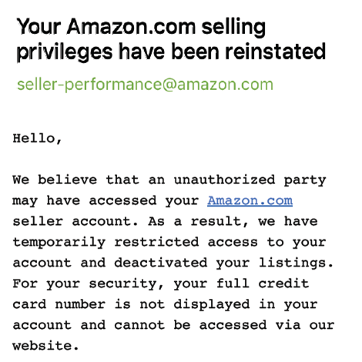Image resolution: width=362 pixels, height=362 pixels.
Task: Click the 'For your security,' phrase
Action: pos(88,283)
